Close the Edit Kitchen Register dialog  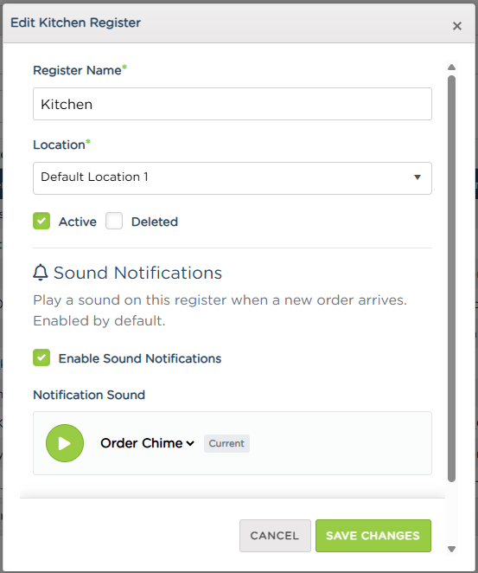pyautogui.click(x=457, y=26)
